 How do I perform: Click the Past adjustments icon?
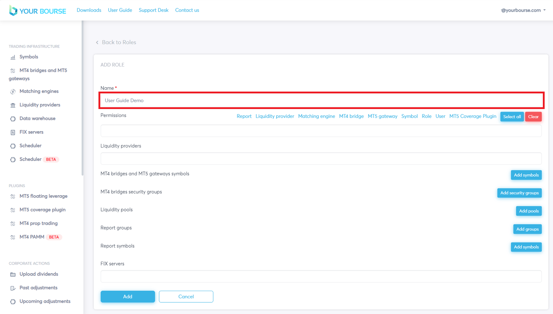[13, 288]
